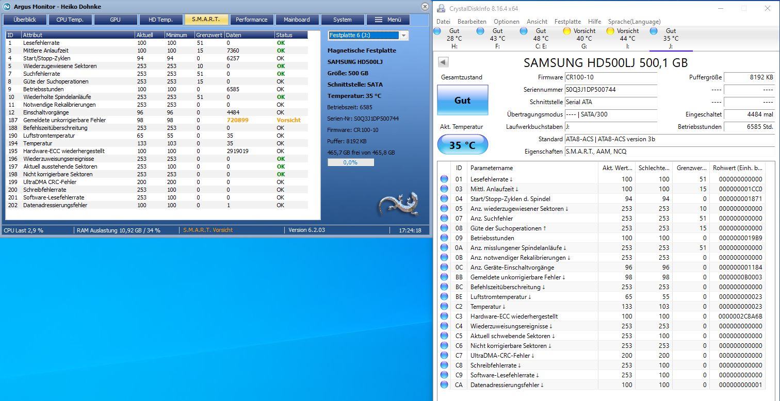Sort by the Attribut column header
The height and width of the screenshot is (401, 780).
78,35
